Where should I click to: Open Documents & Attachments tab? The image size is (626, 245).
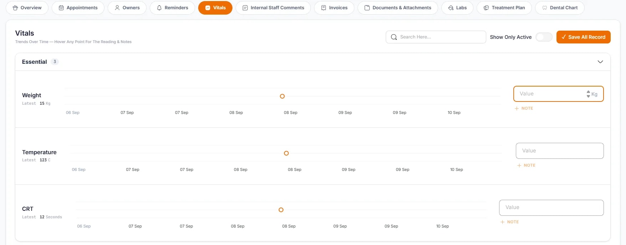tap(398, 8)
